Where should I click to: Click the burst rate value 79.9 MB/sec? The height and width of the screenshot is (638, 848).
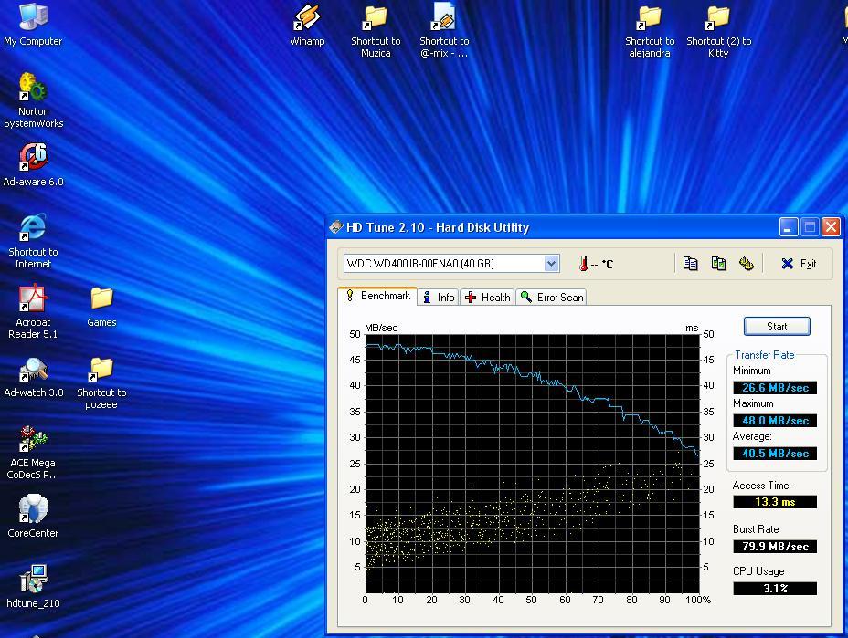pos(775,546)
